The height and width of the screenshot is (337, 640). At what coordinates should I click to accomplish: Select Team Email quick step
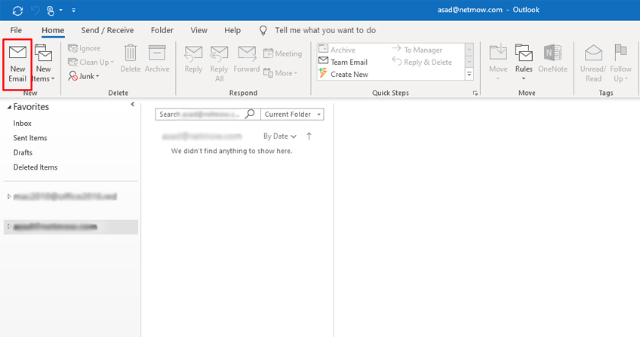click(x=343, y=62)
